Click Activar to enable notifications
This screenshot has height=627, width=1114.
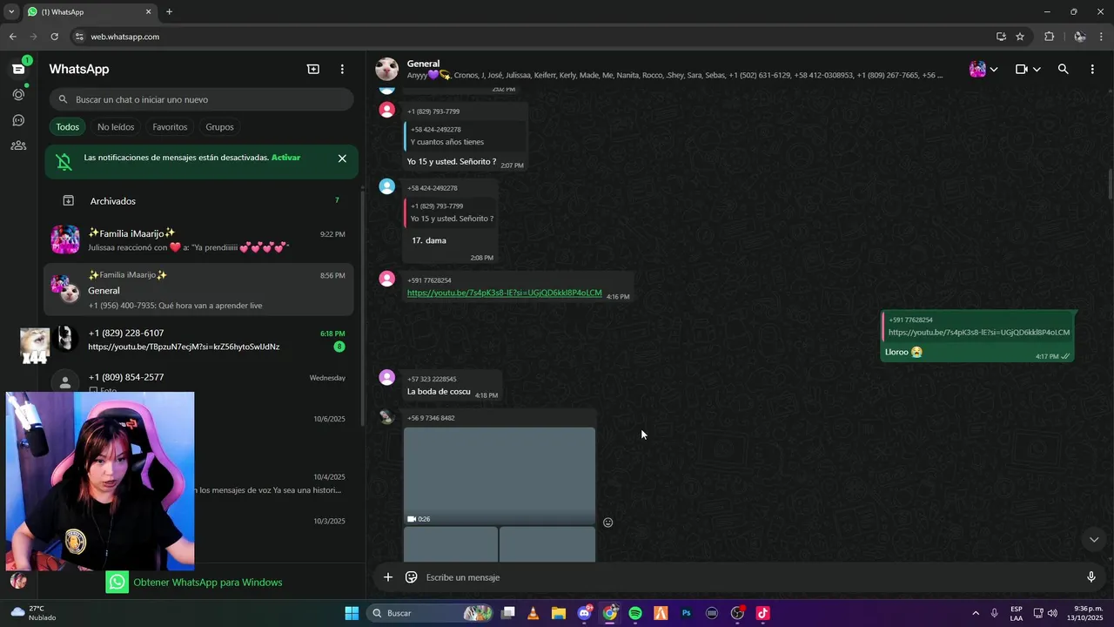coord(285,158)
